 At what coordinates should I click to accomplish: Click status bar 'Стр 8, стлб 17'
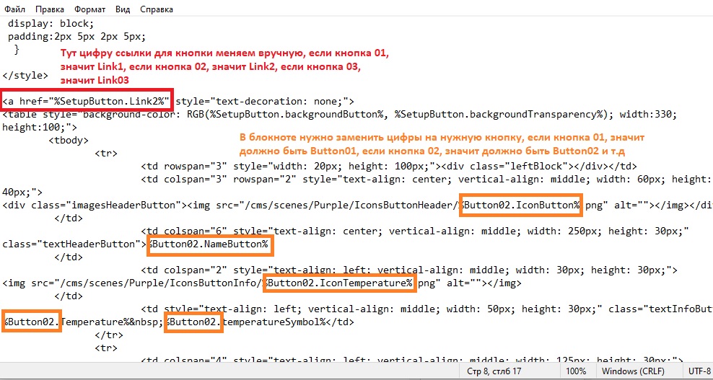click(495, 371)
